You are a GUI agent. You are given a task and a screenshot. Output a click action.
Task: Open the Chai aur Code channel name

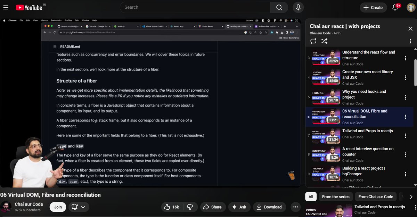pyautogui.click(x=29, y=204)
